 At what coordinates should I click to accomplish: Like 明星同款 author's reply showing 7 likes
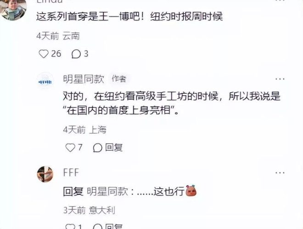[70, 147]
